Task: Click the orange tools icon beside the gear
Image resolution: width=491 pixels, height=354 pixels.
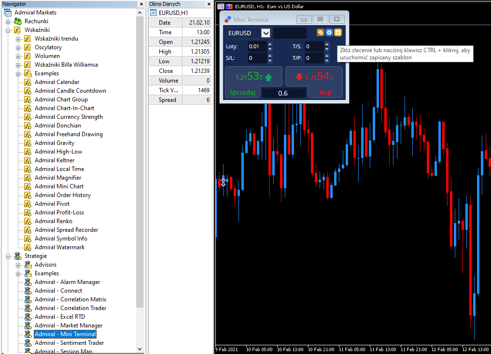Action: pos(338,32)
